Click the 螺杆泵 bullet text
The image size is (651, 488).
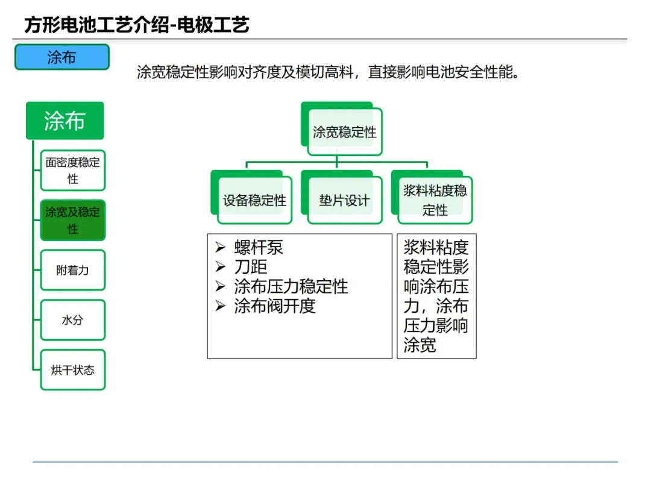point(259,248)
